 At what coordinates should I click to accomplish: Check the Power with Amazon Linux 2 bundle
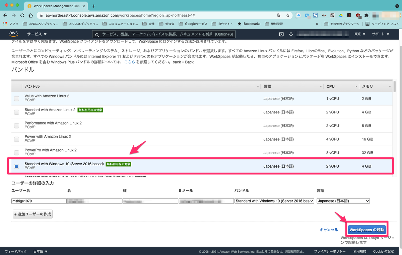click(x=16, y=139)
